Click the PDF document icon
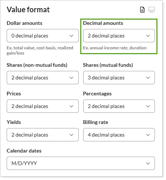 pyautogui.click(x=142, y=10)
